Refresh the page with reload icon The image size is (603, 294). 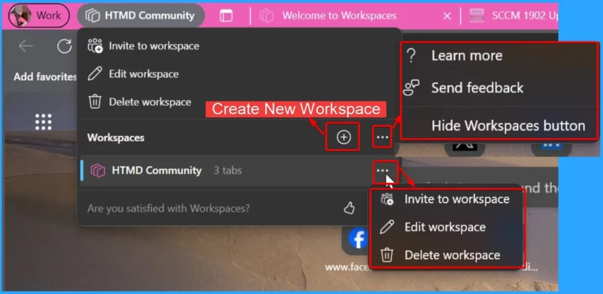point(64,46)
